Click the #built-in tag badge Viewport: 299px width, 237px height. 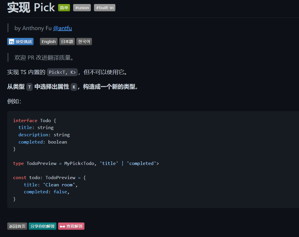click(105, 8)
